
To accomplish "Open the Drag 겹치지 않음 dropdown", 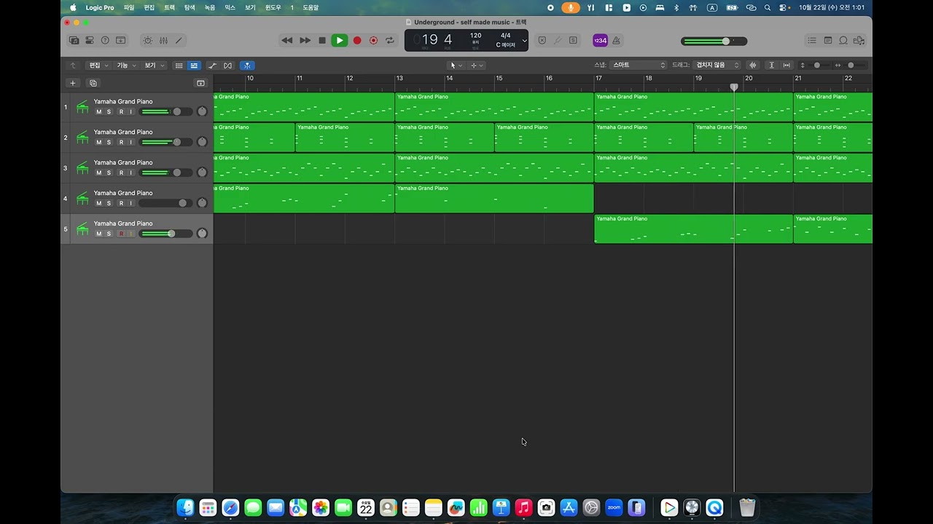I will point(717,65).
